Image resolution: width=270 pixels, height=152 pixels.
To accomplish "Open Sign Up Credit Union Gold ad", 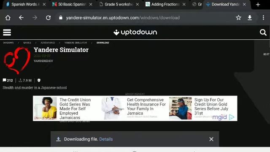I will point(211,106).
